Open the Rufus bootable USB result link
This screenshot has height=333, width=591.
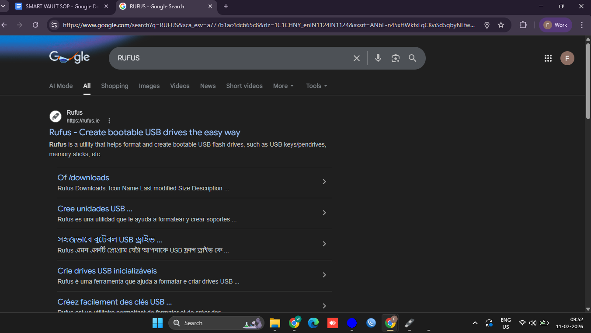(144, 132)
